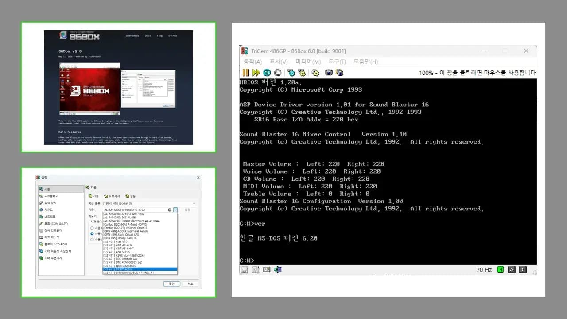Click the yellow-badged key-combo toolbar icon
567x319 pixels.
pos(302,72)
